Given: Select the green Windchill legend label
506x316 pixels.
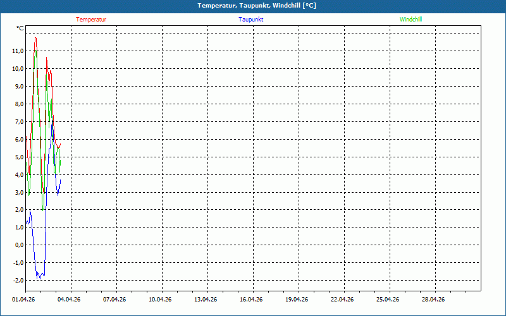Looking at the screenshot, I should click(410, 20).
